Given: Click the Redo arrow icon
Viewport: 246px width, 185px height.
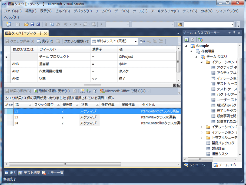Looking at the screenshot, I should coord(75,24).
